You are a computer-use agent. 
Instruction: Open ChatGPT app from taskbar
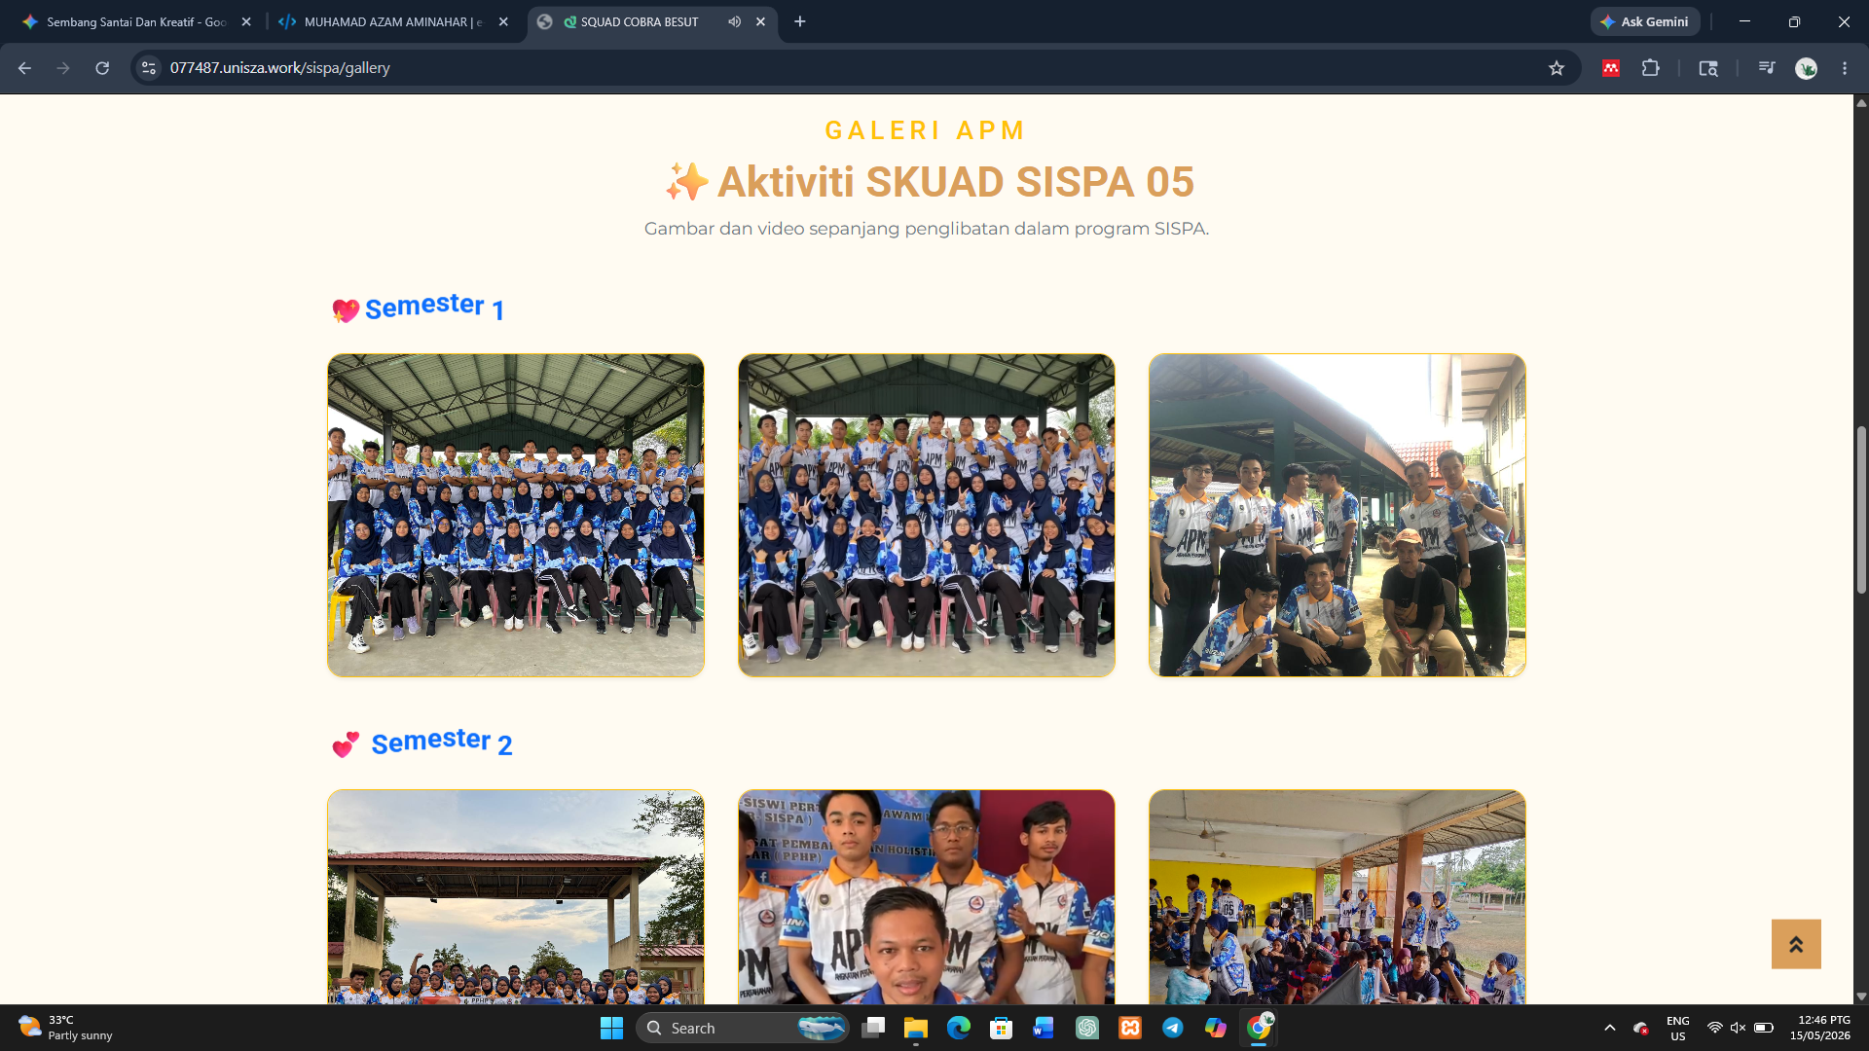click(1087, 1028)
